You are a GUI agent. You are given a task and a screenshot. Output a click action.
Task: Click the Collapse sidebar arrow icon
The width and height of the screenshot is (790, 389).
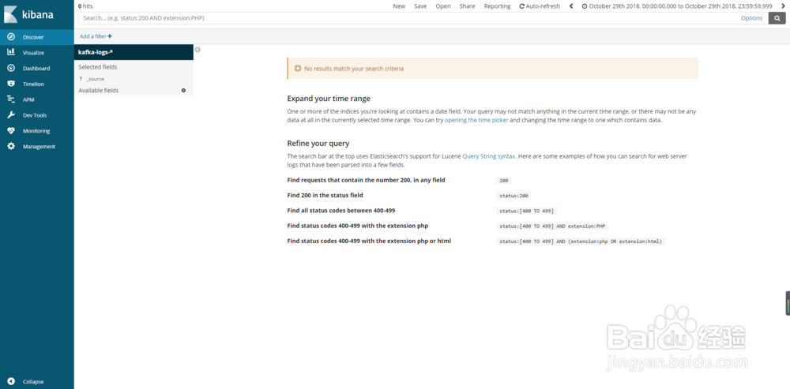click(11, 381)
